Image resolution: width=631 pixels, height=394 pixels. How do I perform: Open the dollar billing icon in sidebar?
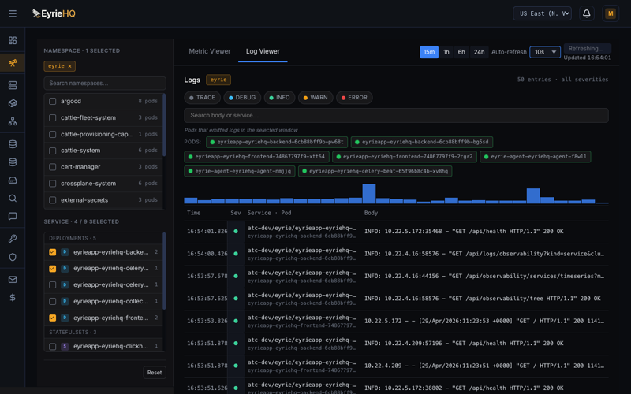(x=13, y=298)
